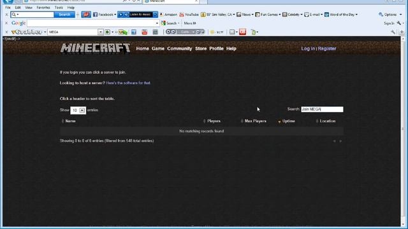Expand the Google toolbar search box dropdown

pos(157,23)
